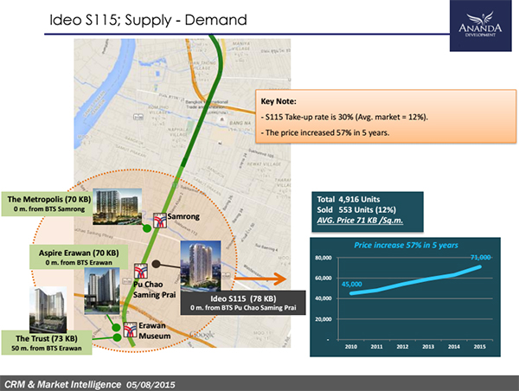Screen dimensions: 519x391
Task: Open the Aspire Erawan building photo
Action: tap(103, 285)
